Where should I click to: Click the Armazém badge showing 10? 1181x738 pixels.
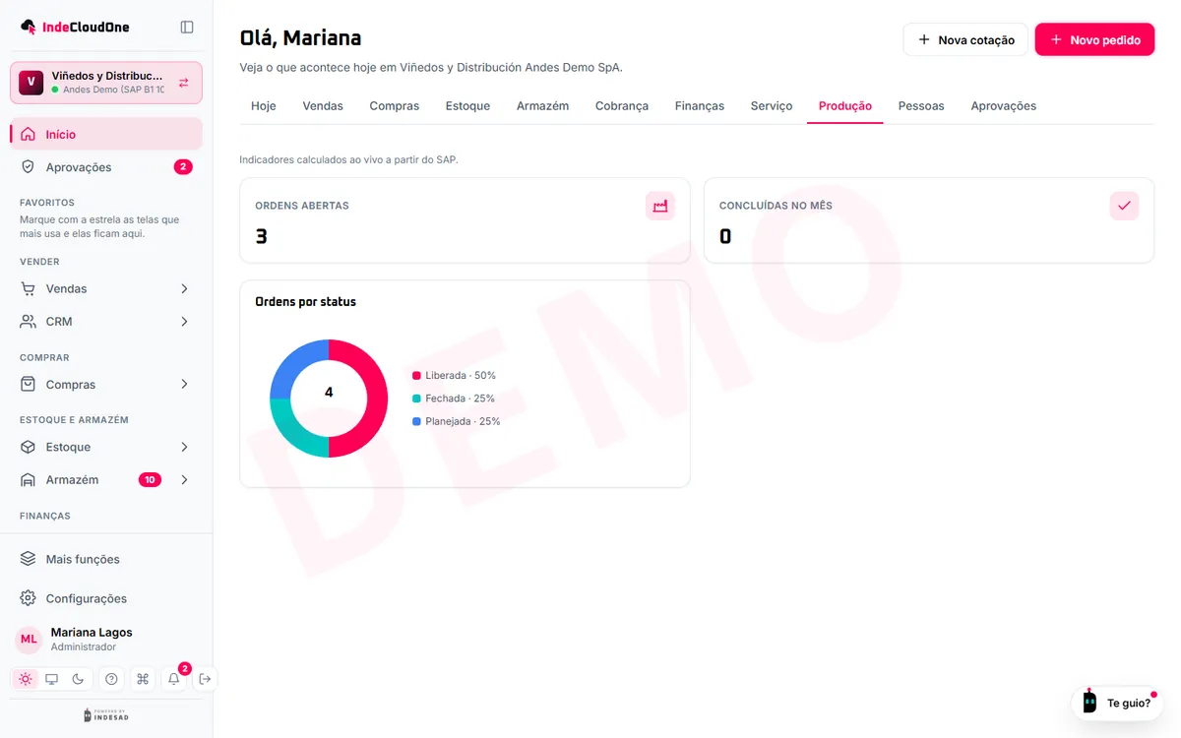(150, 480)
